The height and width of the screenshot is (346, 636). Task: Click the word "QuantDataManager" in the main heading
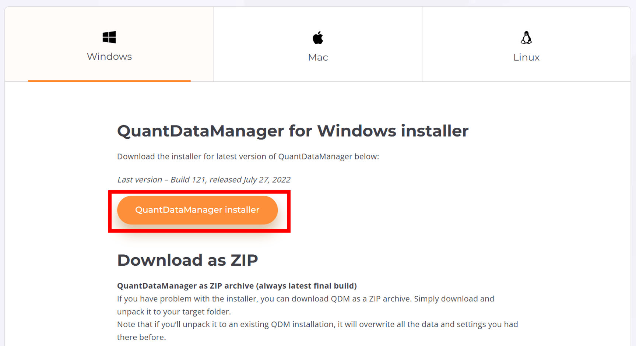coord(201,131)
